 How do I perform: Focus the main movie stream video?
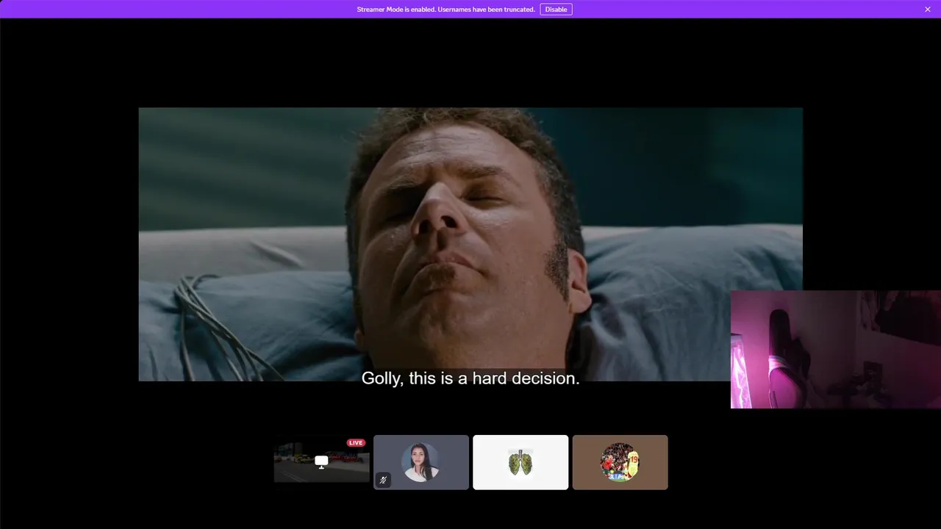[470, 244]
